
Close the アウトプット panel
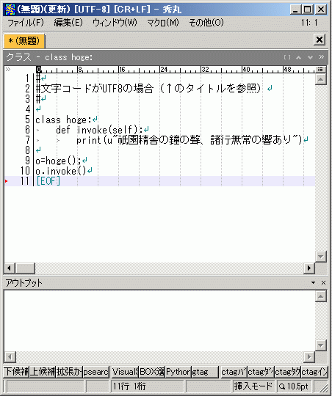323,282
